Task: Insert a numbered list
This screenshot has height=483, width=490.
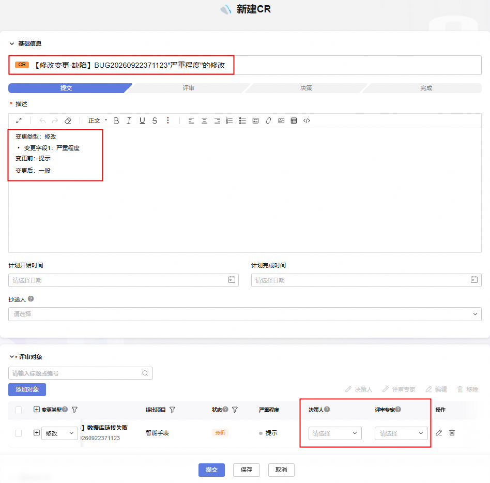Action: pyautogui.click(x=229, y=120)
